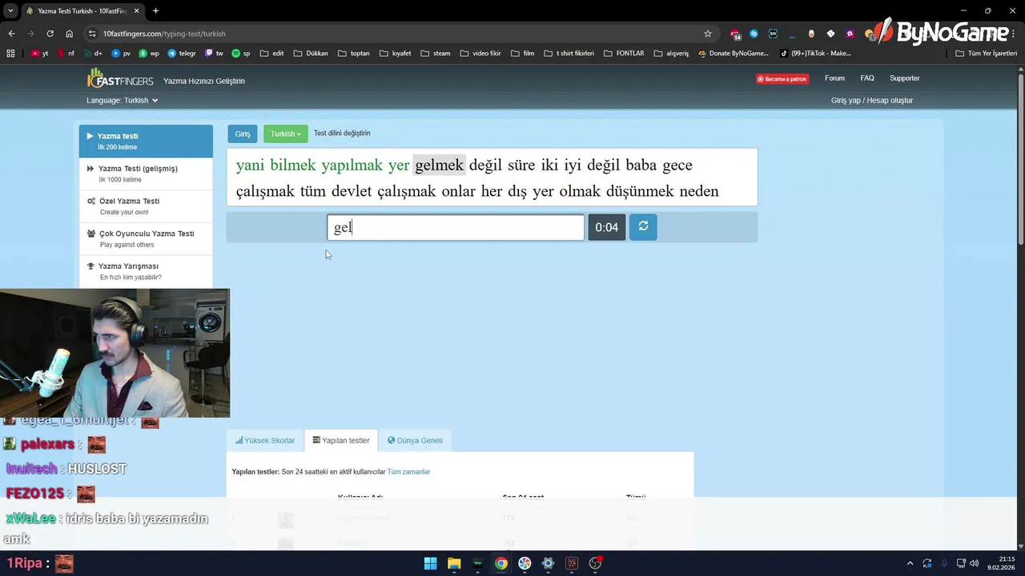Open the toptan bookmarks folder
The height and width of the screenshot is (576, 1025).
pyautogui.click(x=354, y=54)
